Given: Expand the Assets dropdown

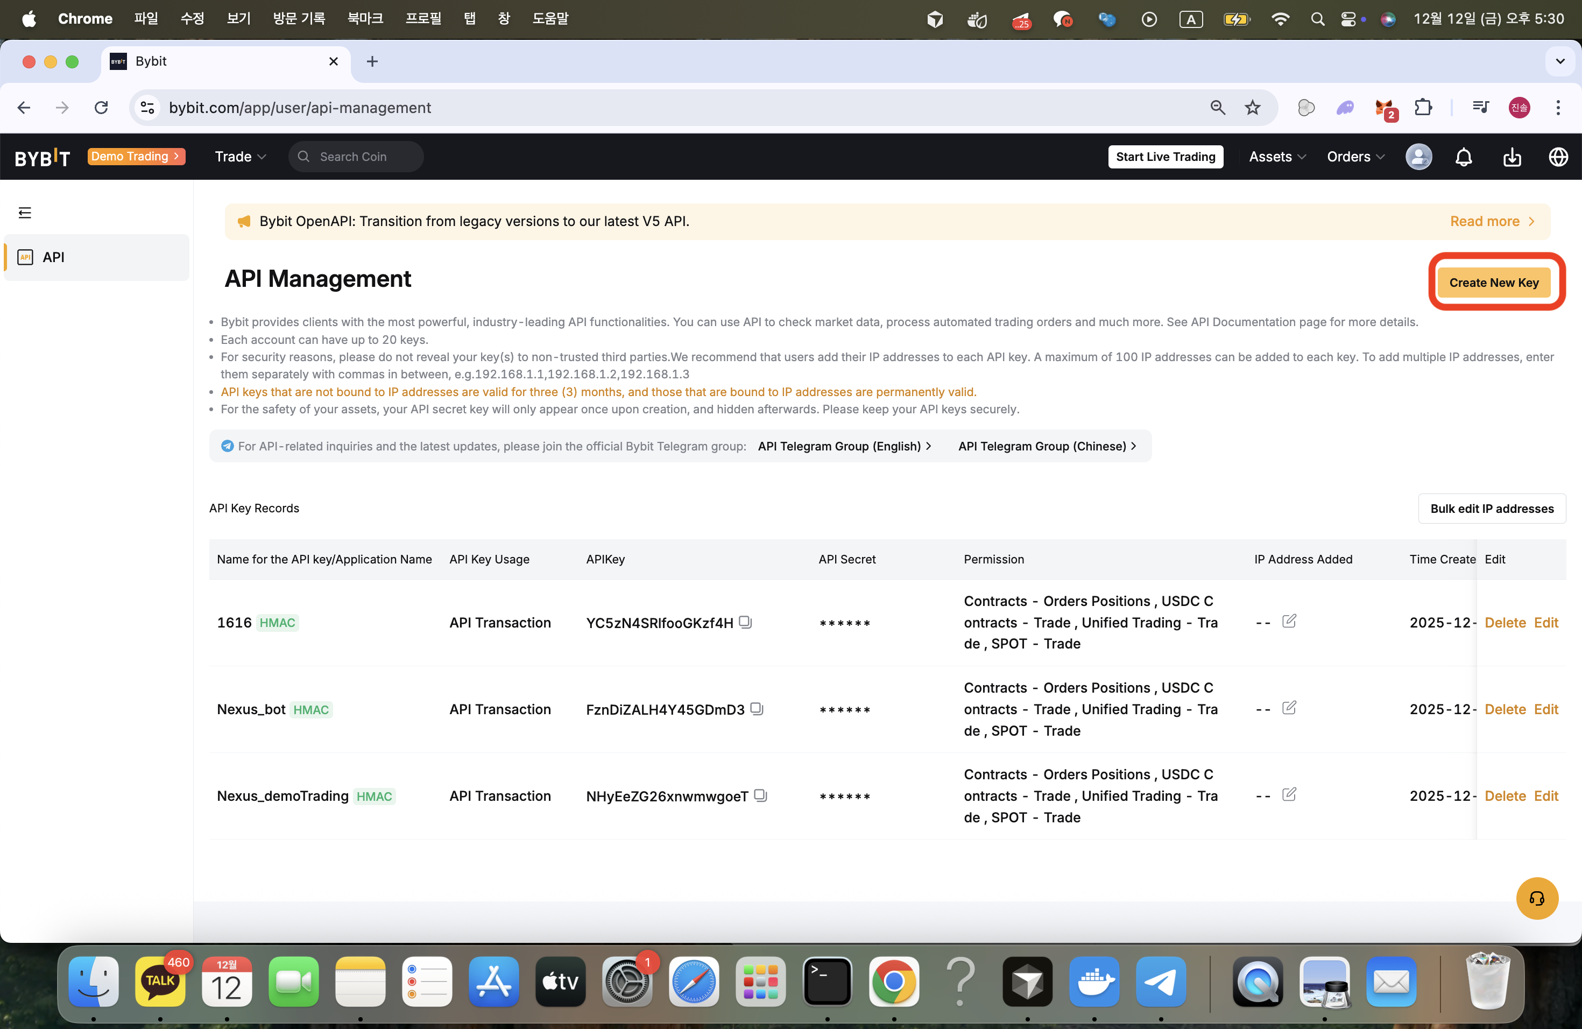Looking at the screenshot, I should pyautogui.click(x=1276, y=157).
